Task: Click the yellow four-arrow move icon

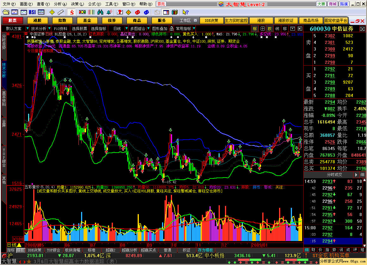Action: [52, 12]
